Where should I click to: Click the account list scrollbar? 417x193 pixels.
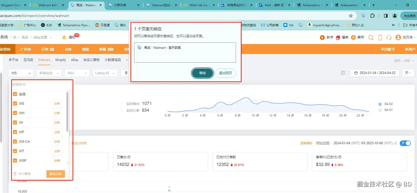[x=67, y=112]
